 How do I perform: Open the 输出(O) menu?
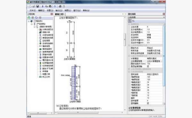tap(59, 10)
